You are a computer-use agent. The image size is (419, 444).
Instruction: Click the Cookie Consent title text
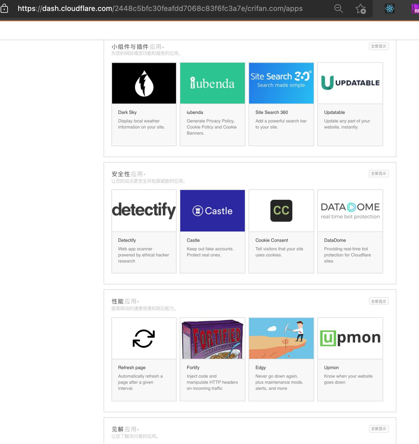click(x=272, y=240)
